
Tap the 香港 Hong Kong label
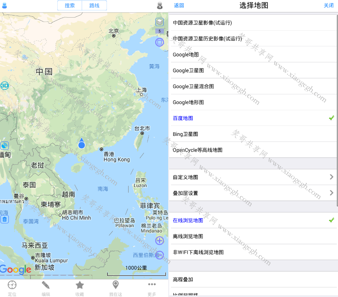pyautogui.click(x=117, y=157)
